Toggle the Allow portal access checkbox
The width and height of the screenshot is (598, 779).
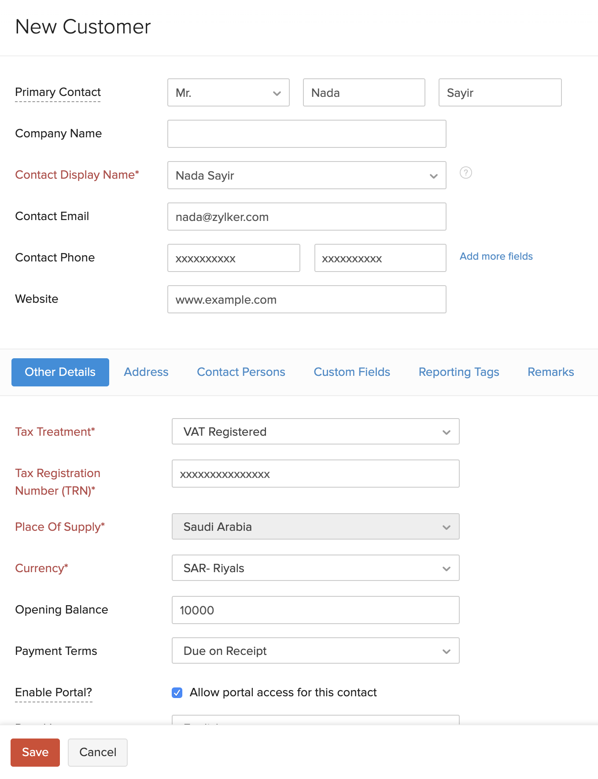click(177, 693)
